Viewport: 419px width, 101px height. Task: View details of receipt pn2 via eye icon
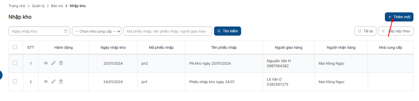pyautogui.click(x=46, y=63)
